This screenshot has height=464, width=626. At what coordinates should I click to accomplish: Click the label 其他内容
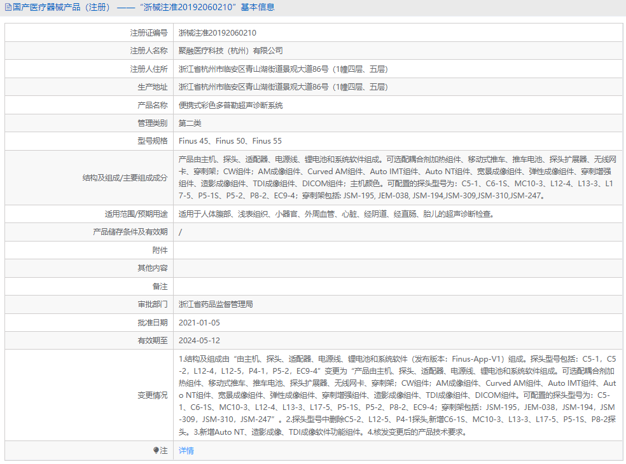(x=153, y=268)
